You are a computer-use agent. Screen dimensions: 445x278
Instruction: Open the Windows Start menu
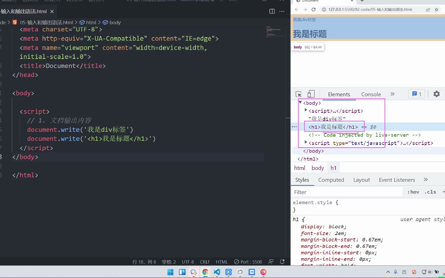(170, 272)
